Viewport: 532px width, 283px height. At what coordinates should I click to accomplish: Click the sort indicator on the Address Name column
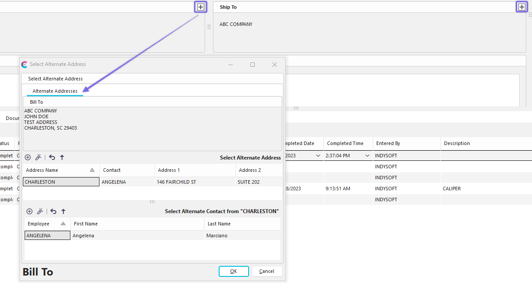pyautogui.click(x=92, y=170)
